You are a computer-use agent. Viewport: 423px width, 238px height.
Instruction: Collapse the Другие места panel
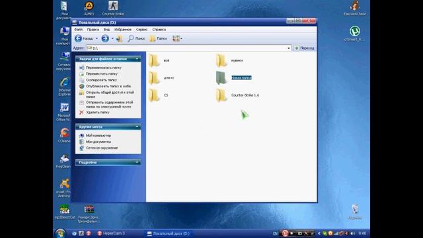point(137,126)
